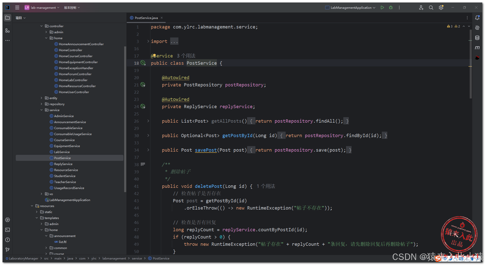The height and width of the screenshot is (265, 485).
Task: Expand the vo package
Action: point(41,194)
